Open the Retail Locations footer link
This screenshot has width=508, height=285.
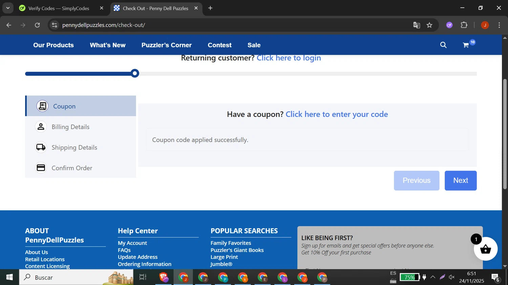click(45, 259)
